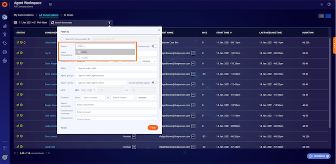Open the users sidebar icon

point(4,52)
